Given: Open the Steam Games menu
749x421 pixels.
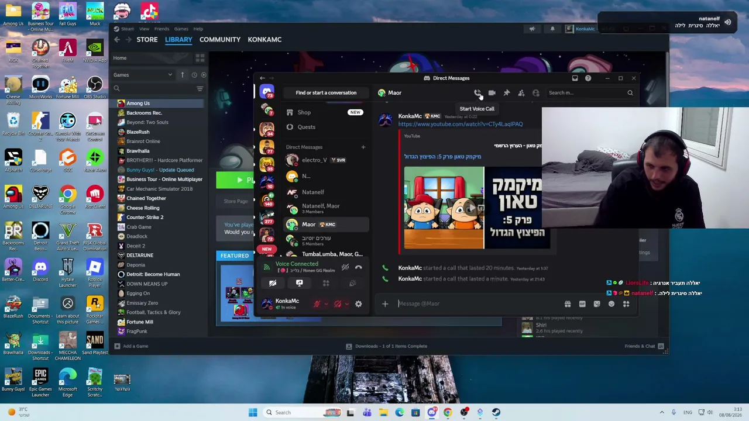Looking at the screenshot, I should click(181, 29).
